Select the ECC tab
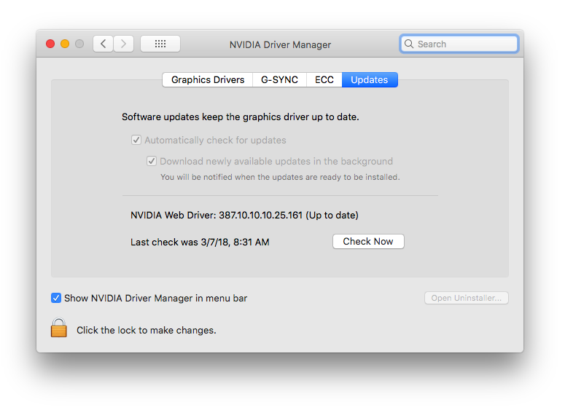This screenshot has height=410, width=565. coord(324,79)
